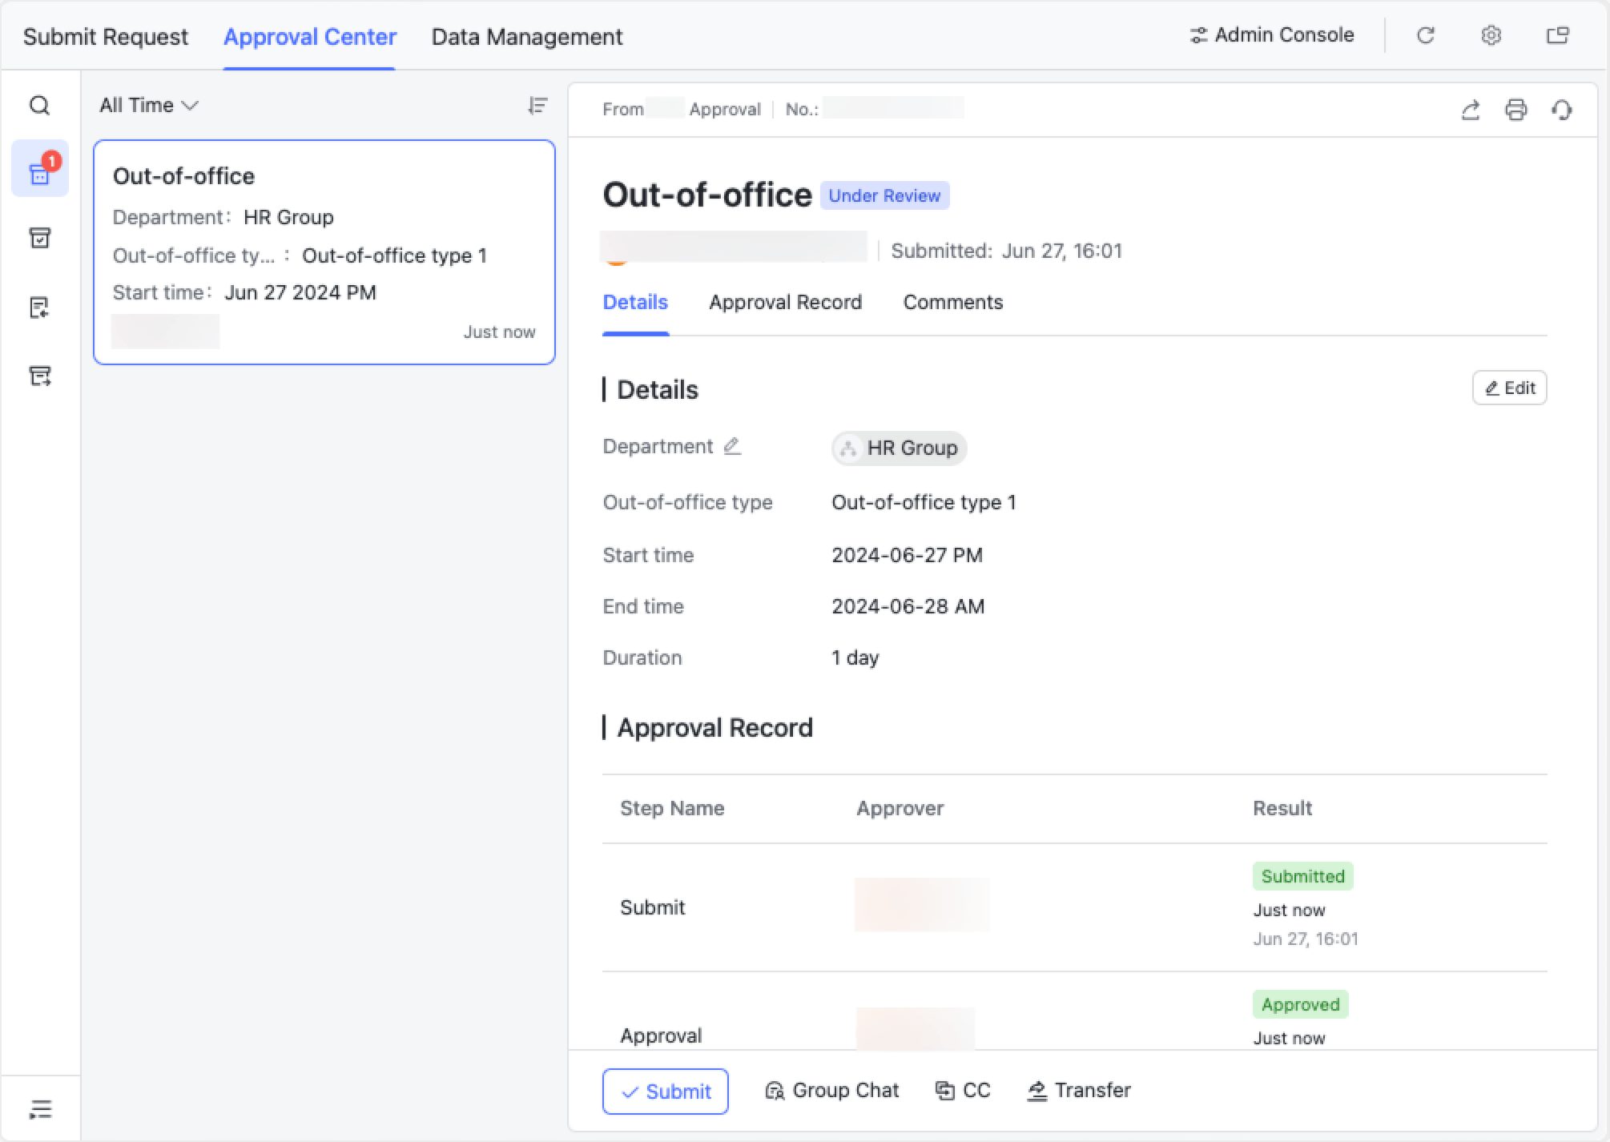The width and height of the screenshot is (1610, 1142).
Task: Start a Group Chat for this approval
Action: 831,1090
